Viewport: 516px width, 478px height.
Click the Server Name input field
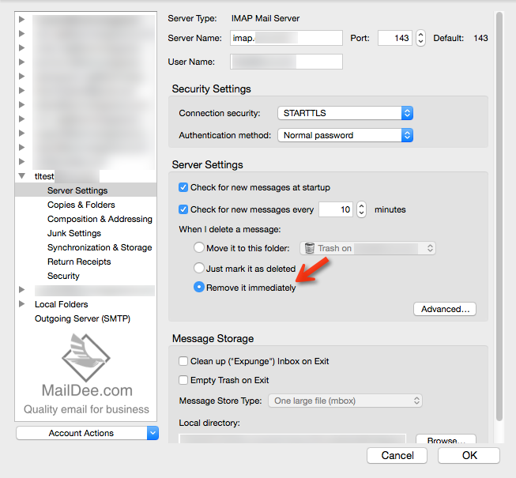(286, 38)
